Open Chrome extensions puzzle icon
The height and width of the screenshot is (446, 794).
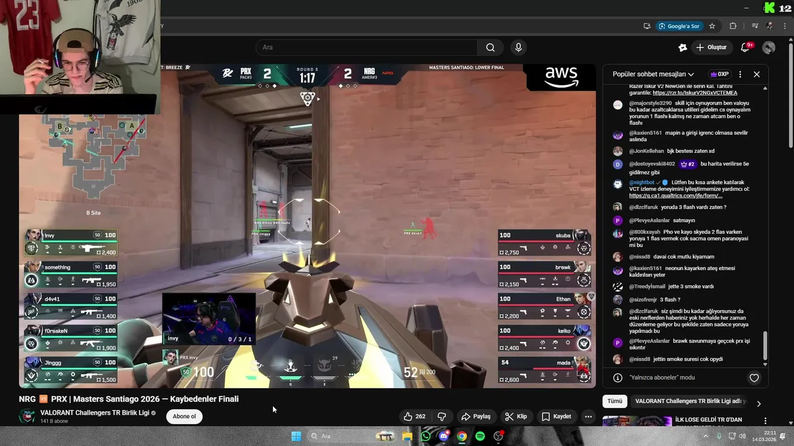[733, 26]
